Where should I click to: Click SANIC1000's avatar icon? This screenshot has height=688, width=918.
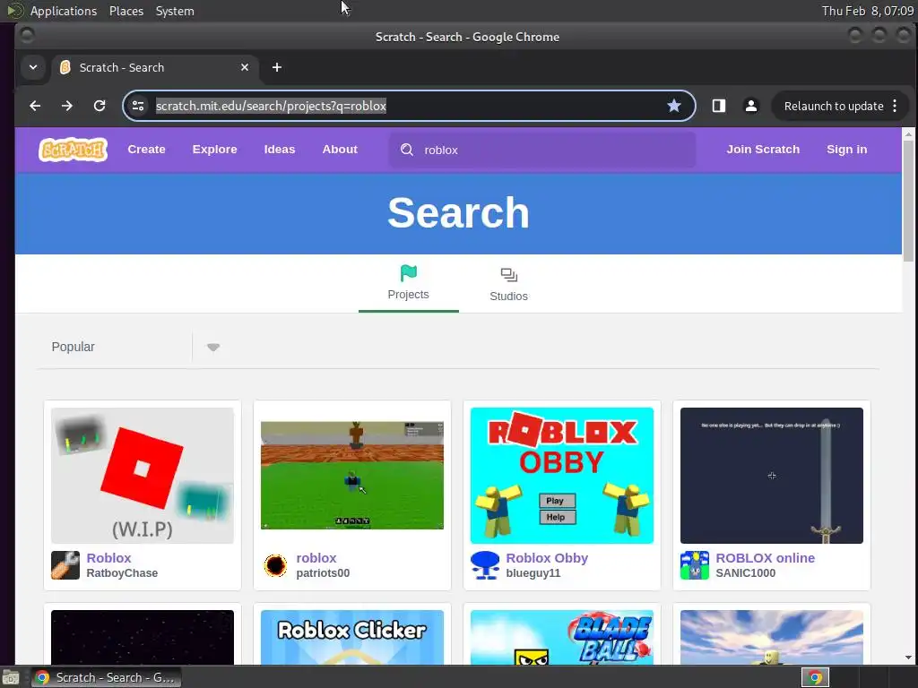[695, 565]
